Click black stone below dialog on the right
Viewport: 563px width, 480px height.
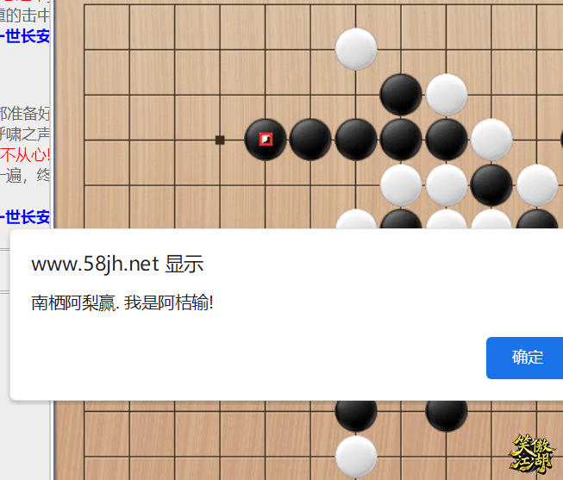[447, 413]
